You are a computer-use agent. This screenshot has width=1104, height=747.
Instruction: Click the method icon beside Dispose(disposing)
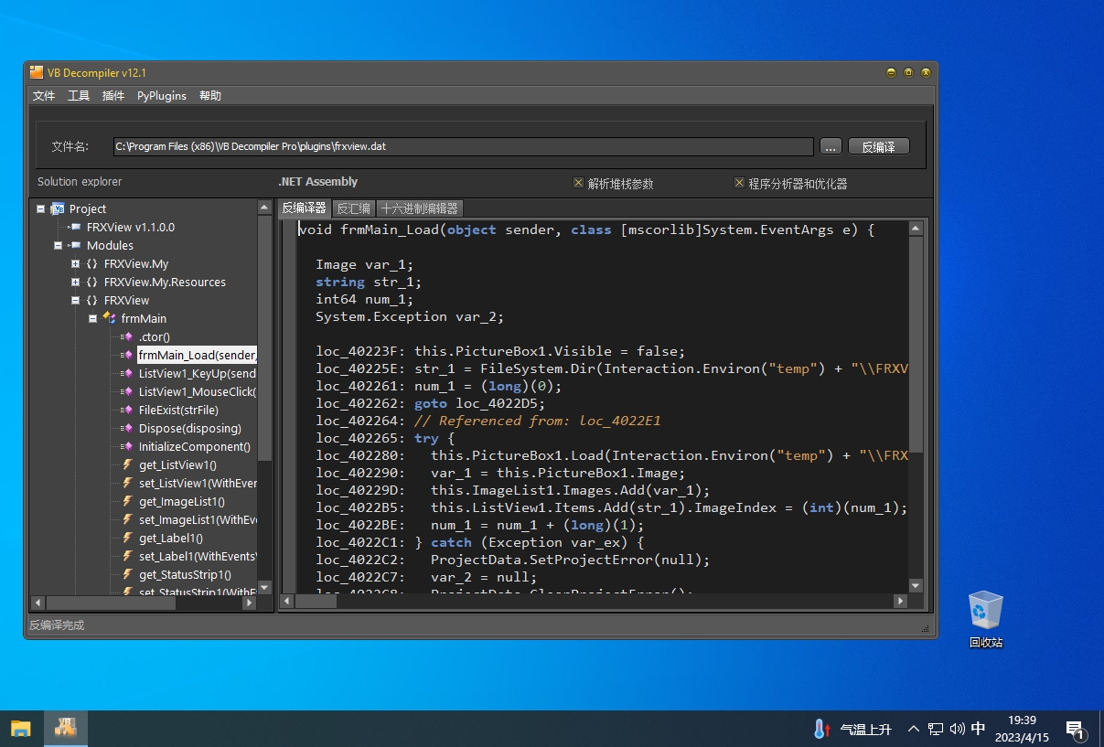tap(127, 428)
